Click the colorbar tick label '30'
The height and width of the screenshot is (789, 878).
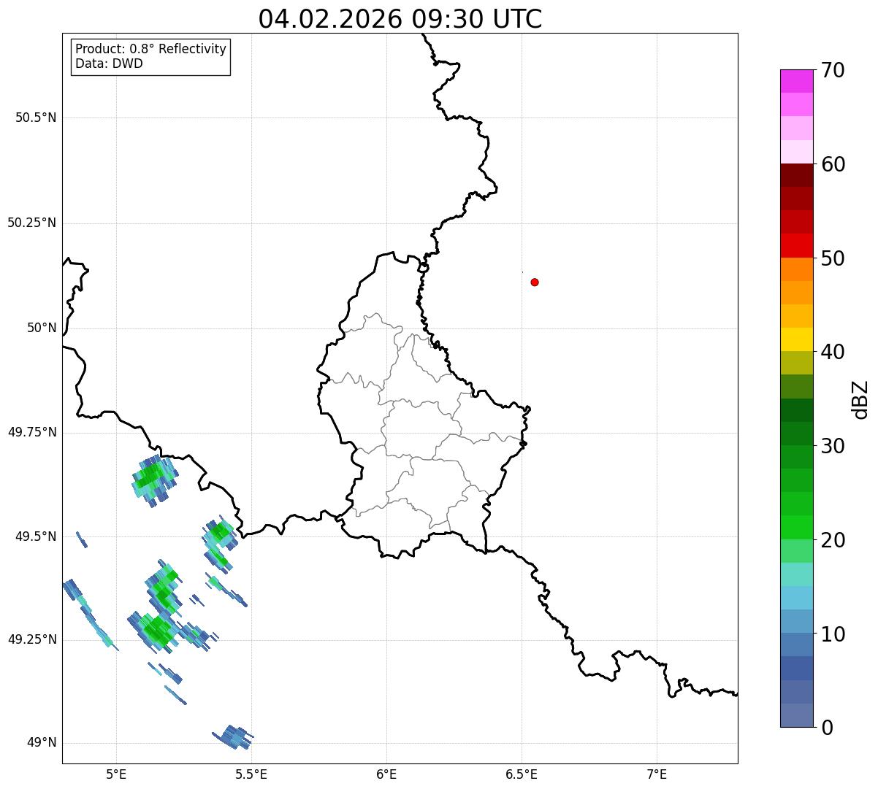click(833, 446)
